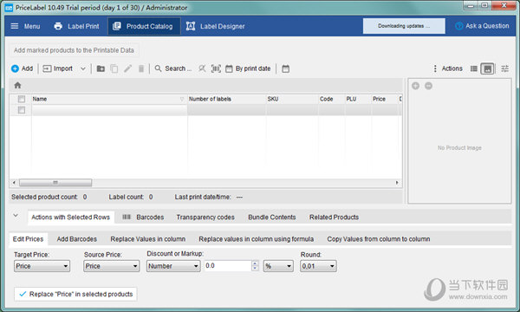Switch to the Label Designer tab
This screenshot has width=520, height=312.
tap(216, 26)
